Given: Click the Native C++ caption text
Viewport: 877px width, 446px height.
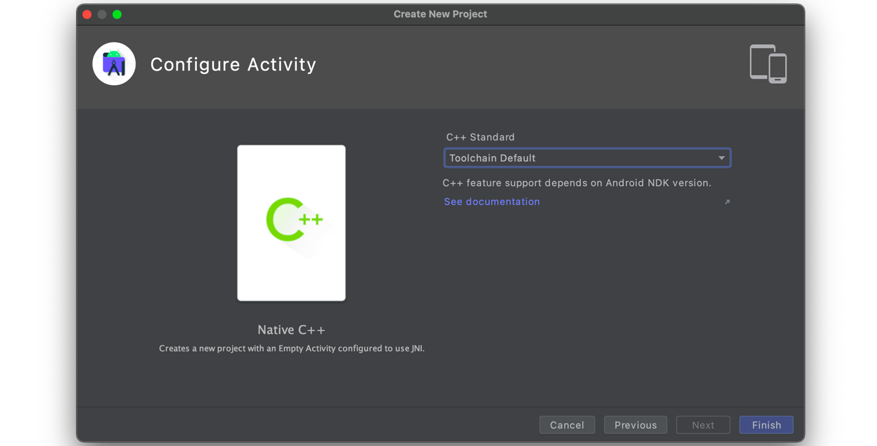Looking at the screenshot, I should (291, 330).
